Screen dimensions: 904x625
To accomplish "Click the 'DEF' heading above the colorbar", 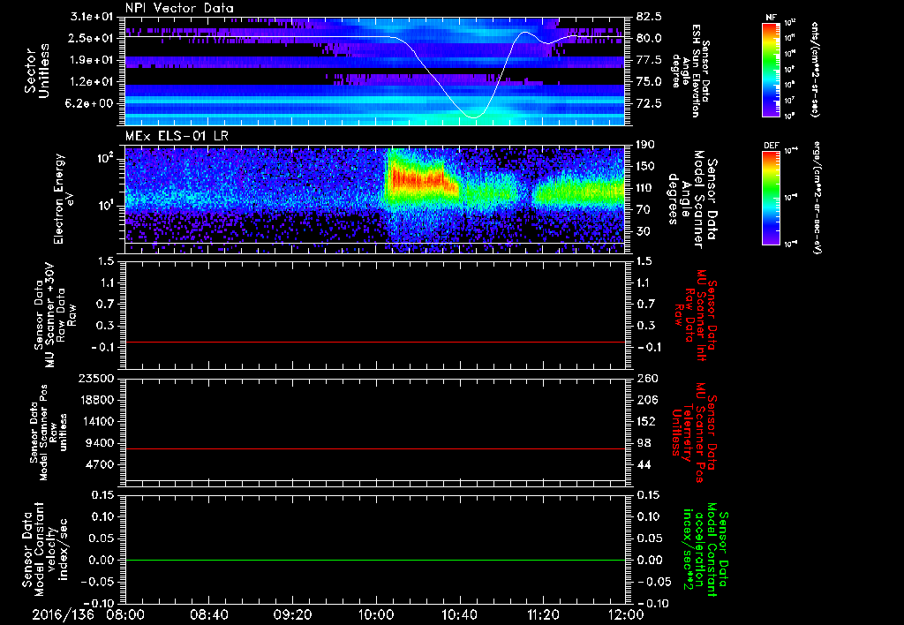I will [771, 146].
